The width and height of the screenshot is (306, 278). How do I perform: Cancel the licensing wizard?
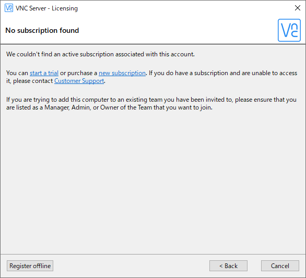(280, 265)
